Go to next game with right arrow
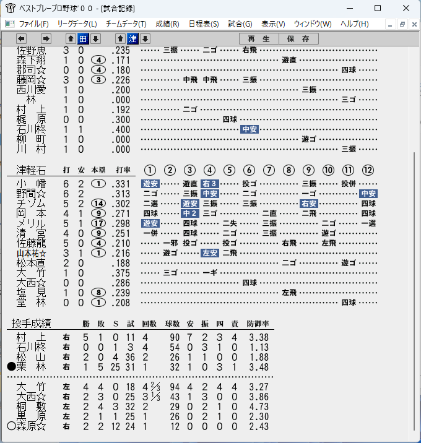The width and height of the screenshot is (421, 443). point(46,39)
